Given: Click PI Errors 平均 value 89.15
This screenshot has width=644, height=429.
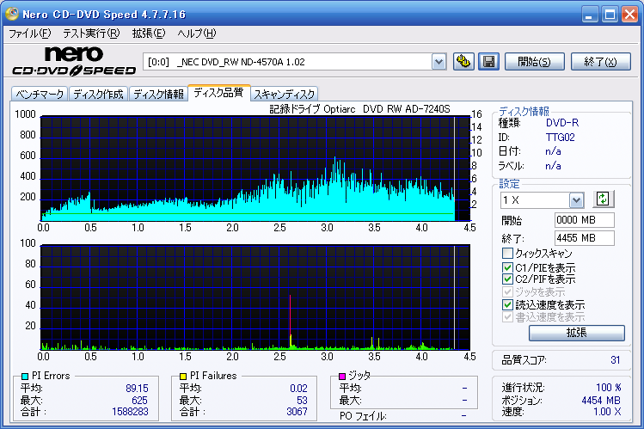Looking at the screenshot, I should click(138, 389).
